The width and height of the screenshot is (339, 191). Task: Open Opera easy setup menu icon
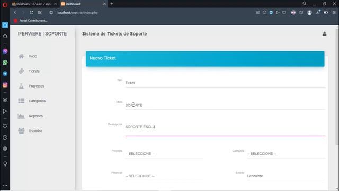(334, 13)
